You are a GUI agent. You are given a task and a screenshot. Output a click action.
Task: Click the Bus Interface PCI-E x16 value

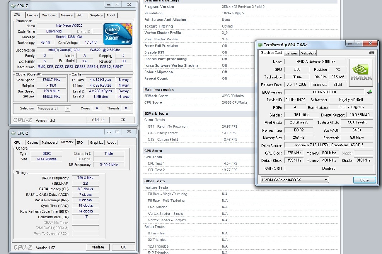351,107
